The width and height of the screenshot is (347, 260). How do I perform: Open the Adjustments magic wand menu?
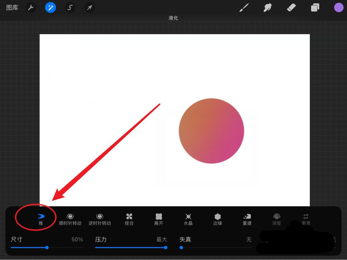point(50,7)
